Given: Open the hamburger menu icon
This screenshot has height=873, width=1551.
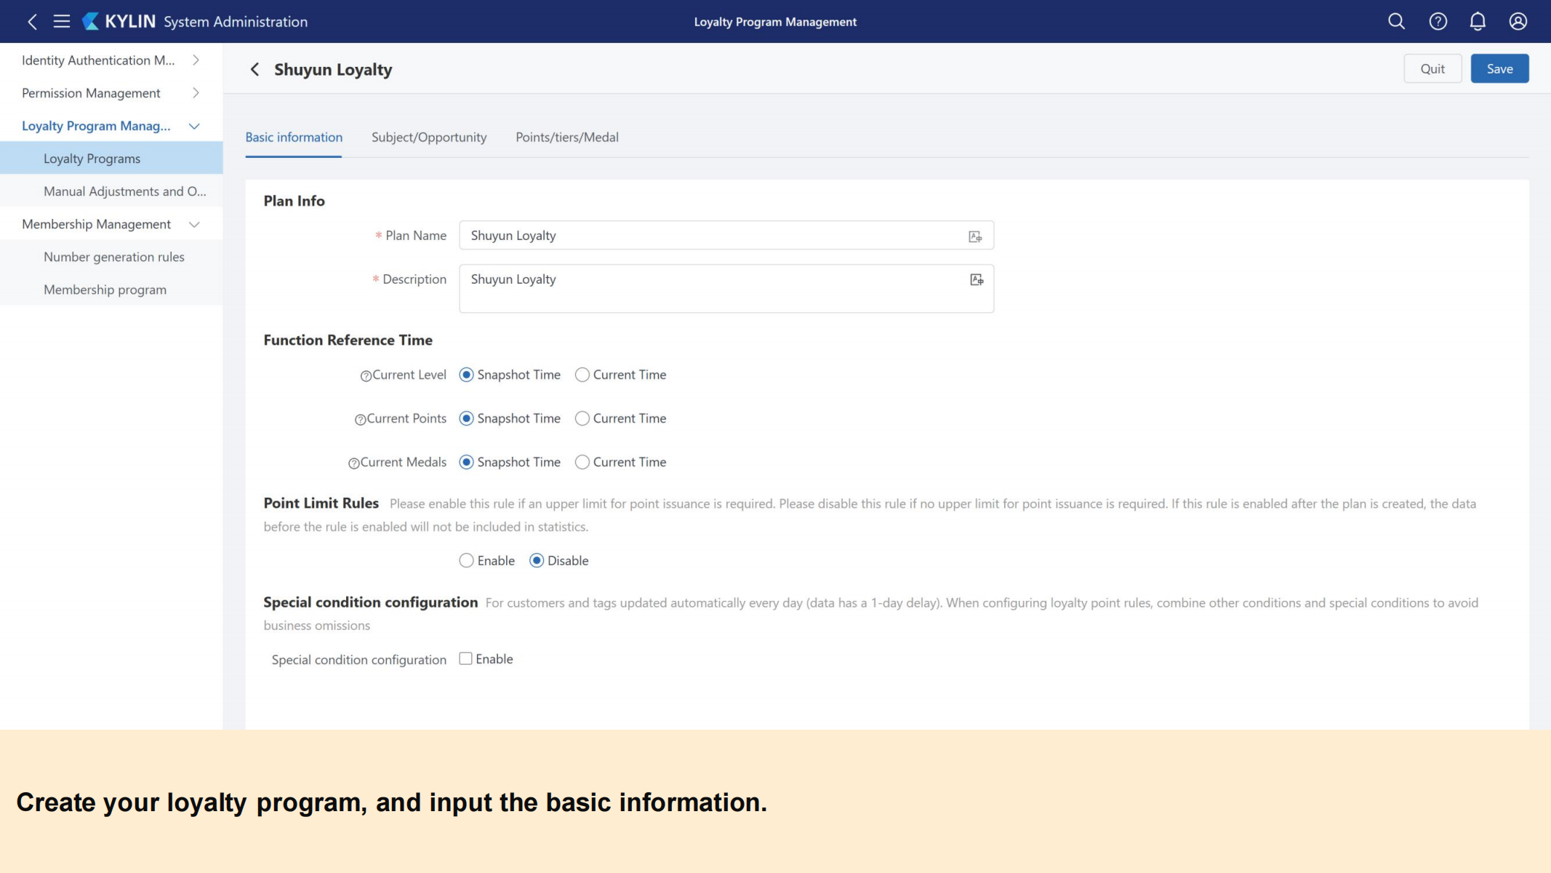Looking at the screenshot, I should 62,22.
